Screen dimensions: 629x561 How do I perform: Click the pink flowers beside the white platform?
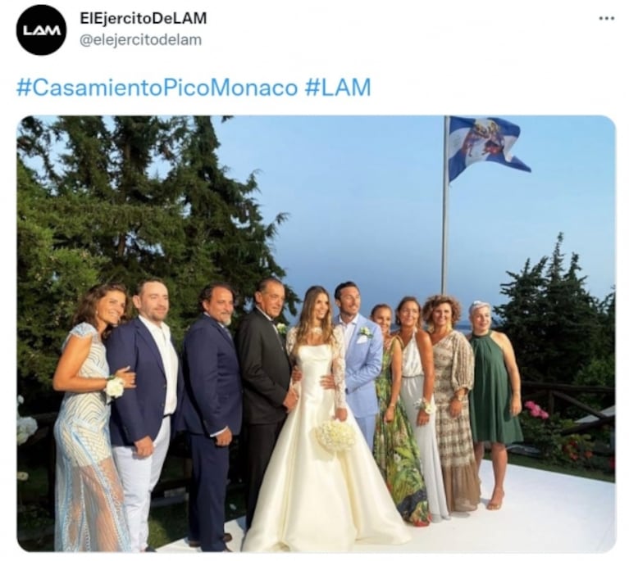pyautogui.click(x=536, y=409)
